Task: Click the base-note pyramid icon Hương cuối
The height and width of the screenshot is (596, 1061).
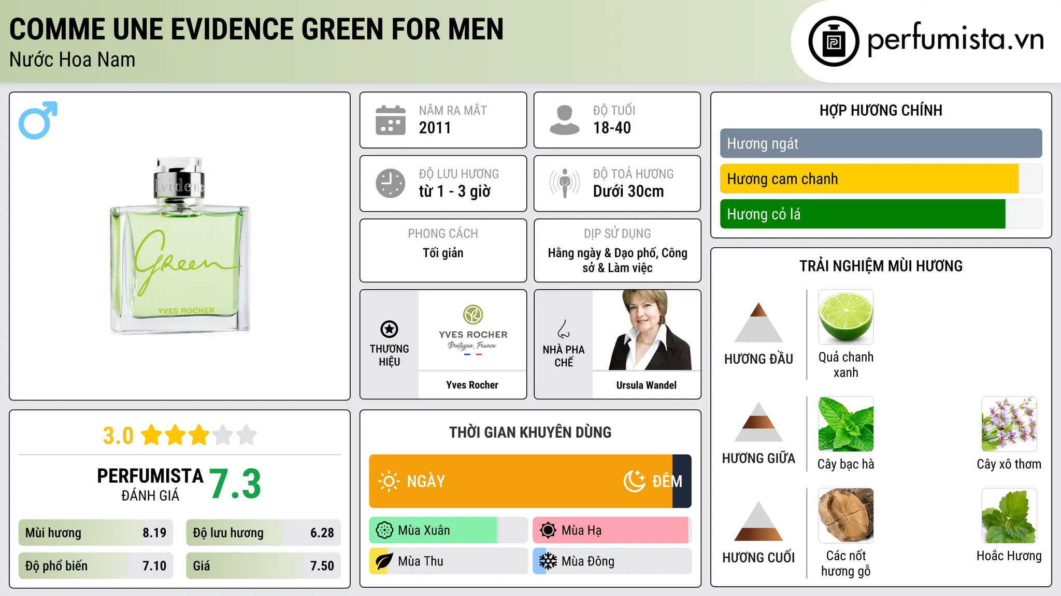Action: coord(758,521)
